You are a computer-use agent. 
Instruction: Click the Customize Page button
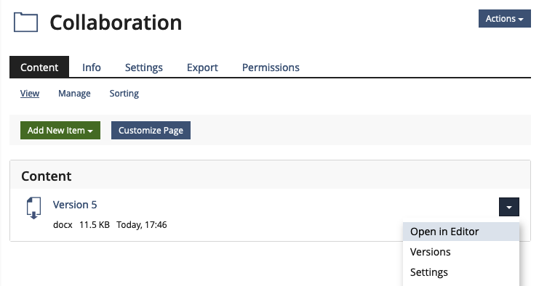[151, 131]
